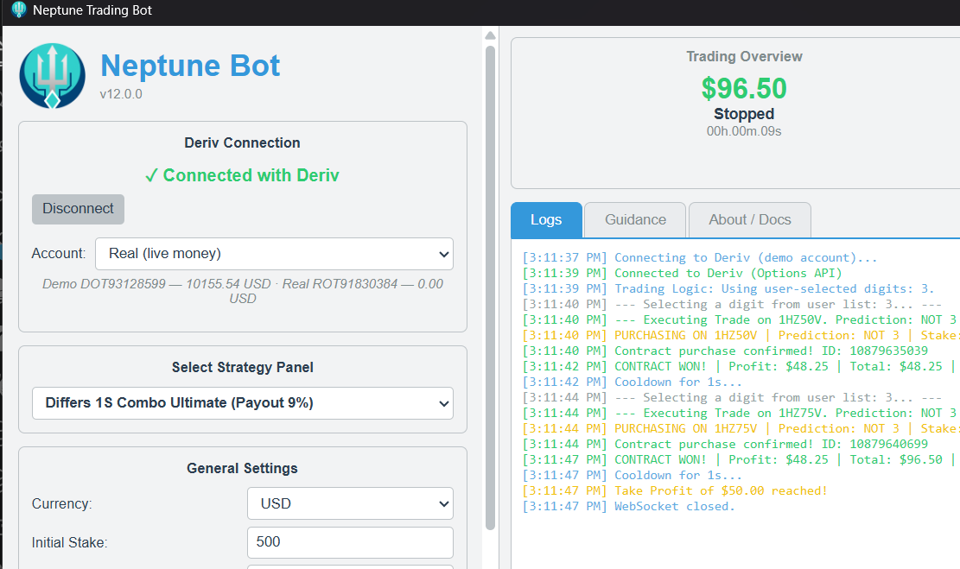
Task: Click the Demo DOT93128599 account balance info text
Action: click(x=243, y=291)
